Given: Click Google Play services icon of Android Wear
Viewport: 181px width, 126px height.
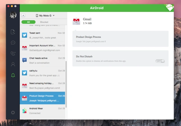Looking at the screenshot, I should pos(24,111).
